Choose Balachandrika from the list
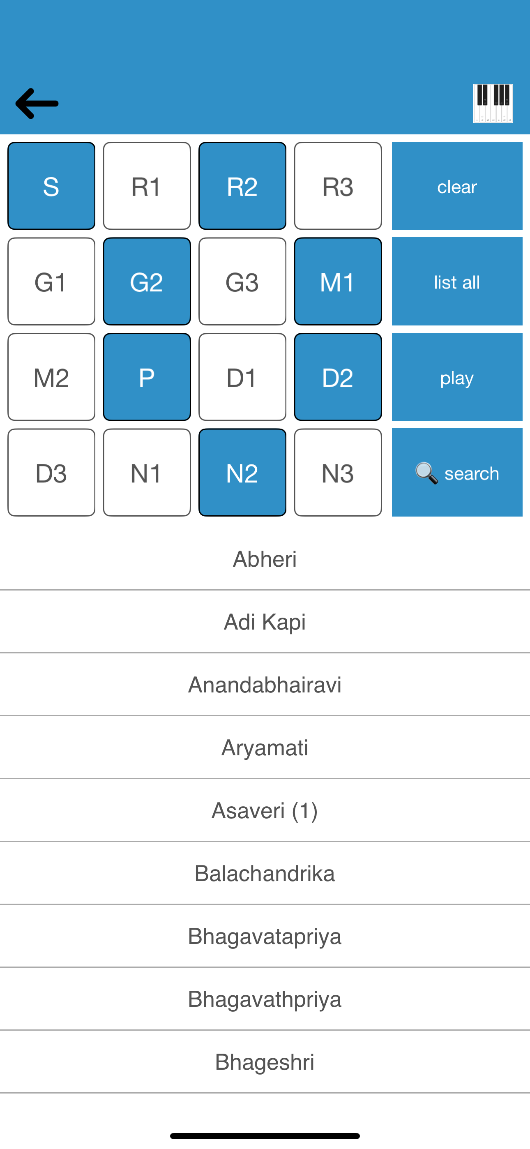The width and height of the screenshot is (530, 1149). 265,873
